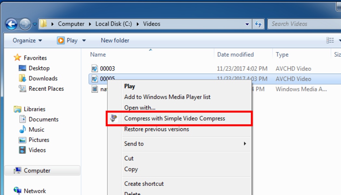Open the Desktop favorites icon
This screenshot has height=195, width=341.
coord(22,68)
